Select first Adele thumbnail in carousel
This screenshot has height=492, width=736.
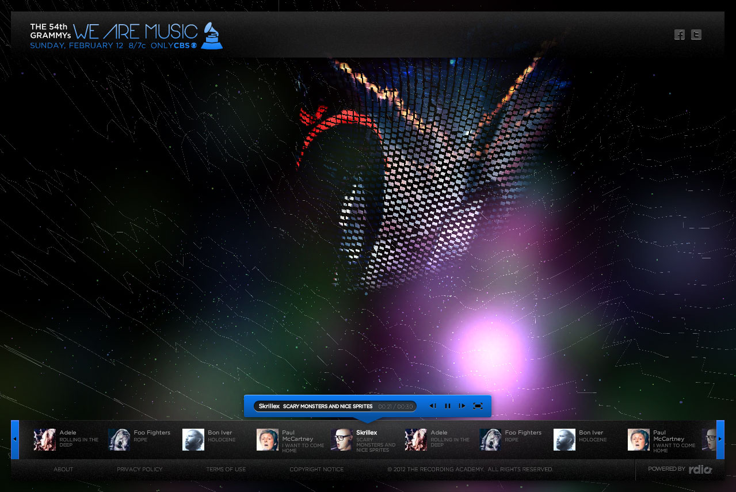pos(44,440)
